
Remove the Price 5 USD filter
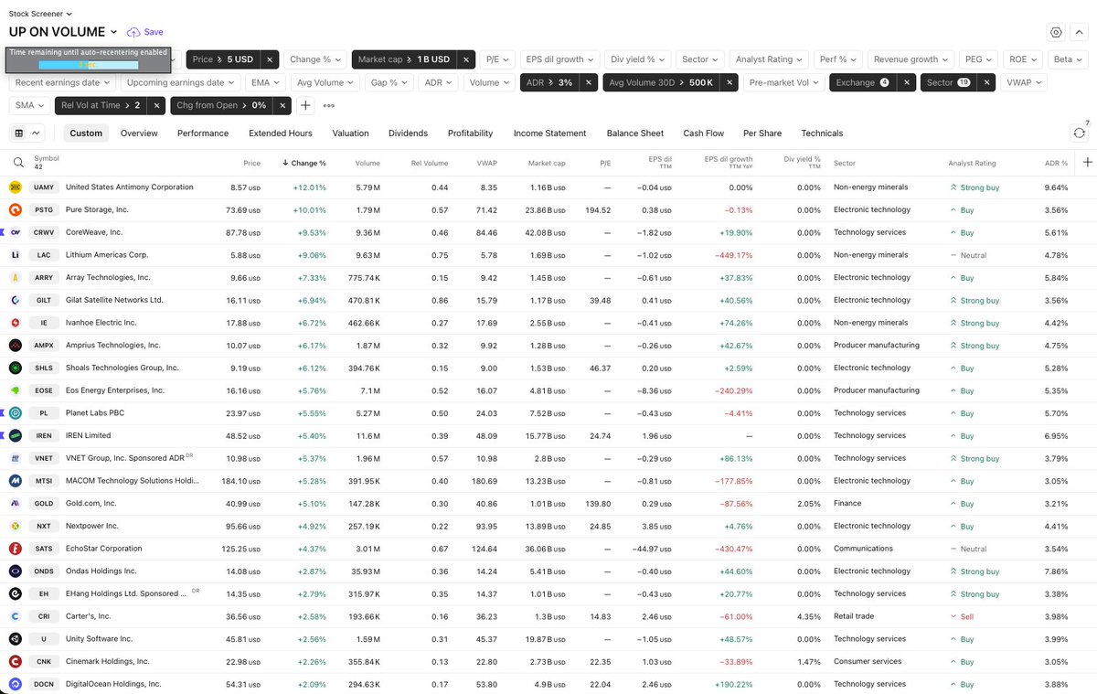[270, 59]
